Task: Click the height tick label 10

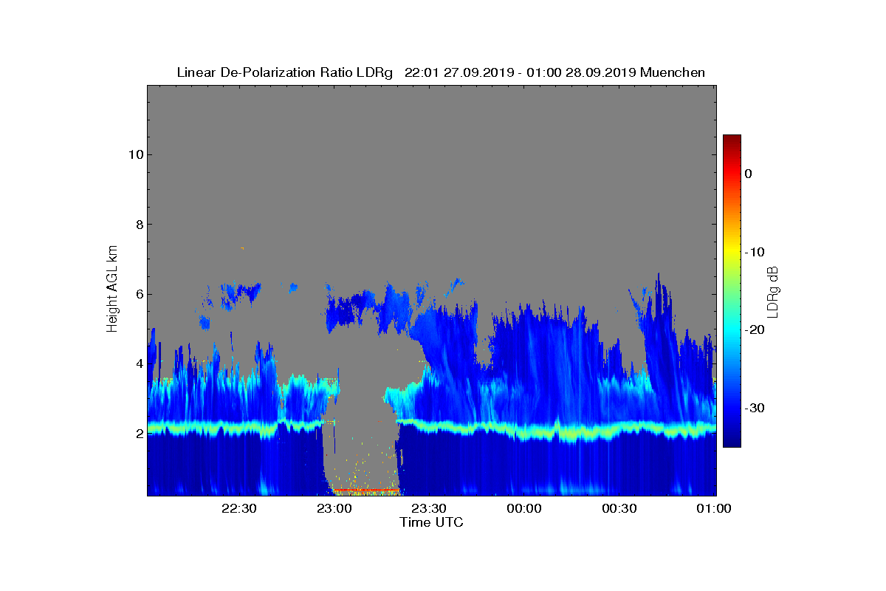Action: tap(135, 154)
